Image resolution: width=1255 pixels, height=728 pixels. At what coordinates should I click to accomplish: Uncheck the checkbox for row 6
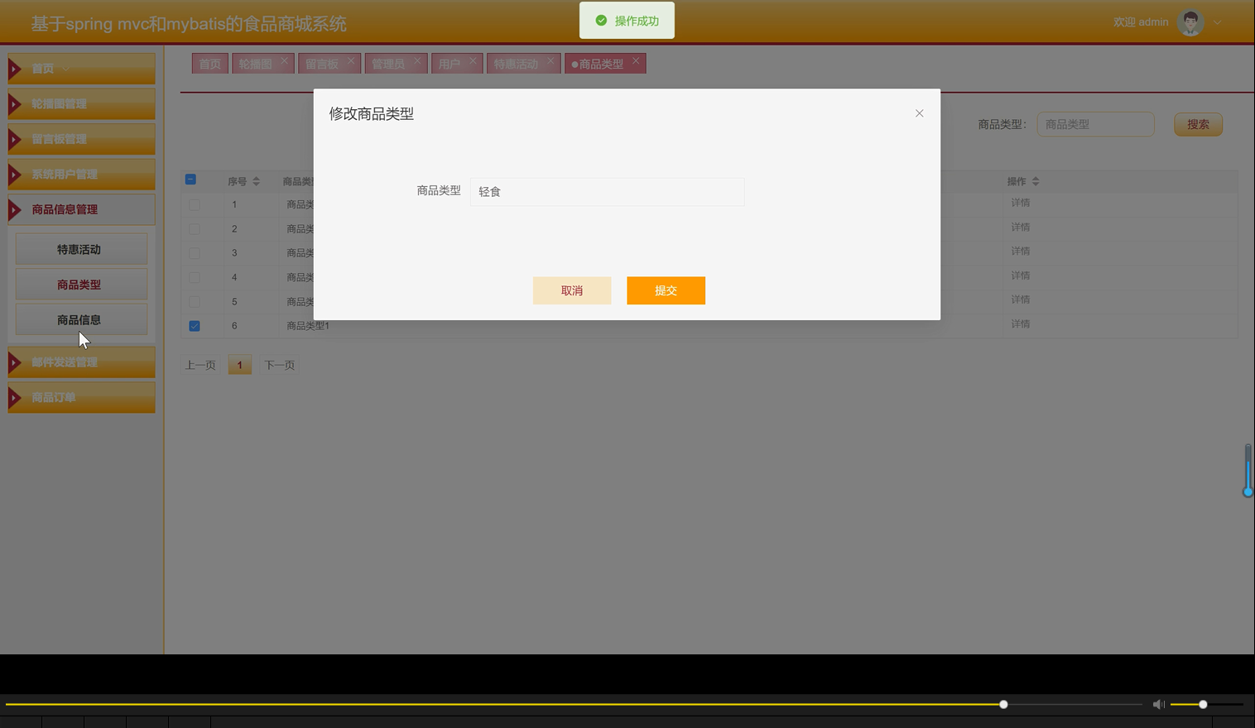195,326
